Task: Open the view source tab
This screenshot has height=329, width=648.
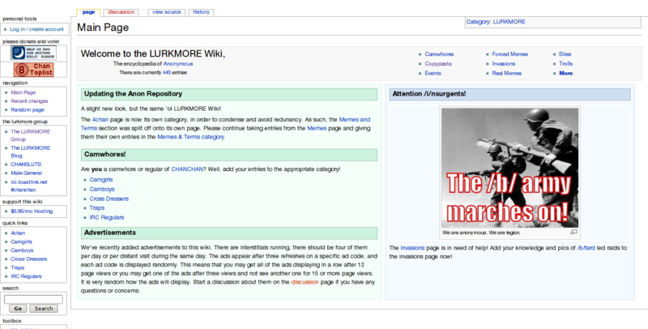Action: coord(168,12)
